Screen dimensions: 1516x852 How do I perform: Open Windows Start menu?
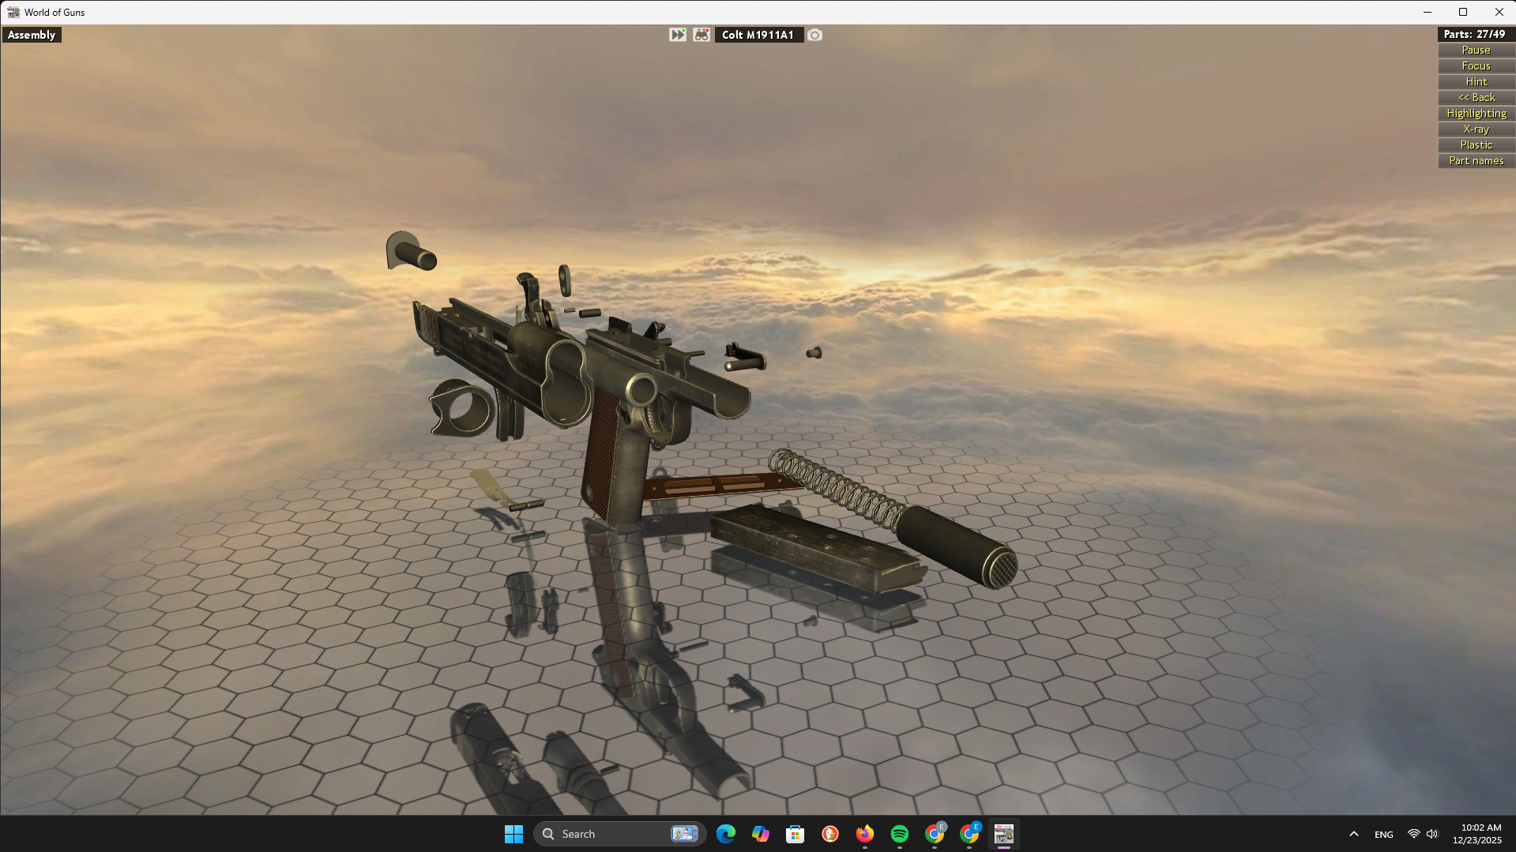click(513, 834)
